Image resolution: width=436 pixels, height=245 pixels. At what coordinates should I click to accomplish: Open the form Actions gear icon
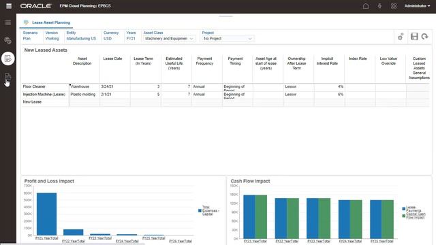401,37
